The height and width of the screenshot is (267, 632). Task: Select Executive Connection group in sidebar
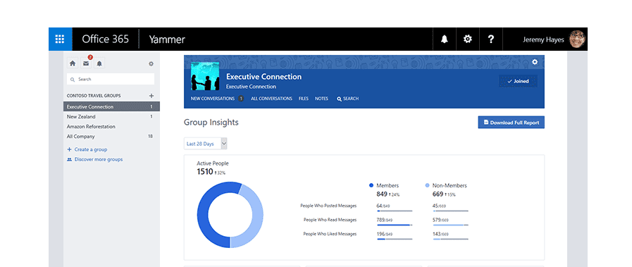point(111,106)
